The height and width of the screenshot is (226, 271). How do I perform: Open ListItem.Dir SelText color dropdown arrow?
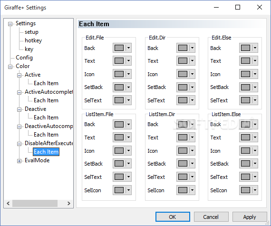pyautogui.click(x=192, y=177)
